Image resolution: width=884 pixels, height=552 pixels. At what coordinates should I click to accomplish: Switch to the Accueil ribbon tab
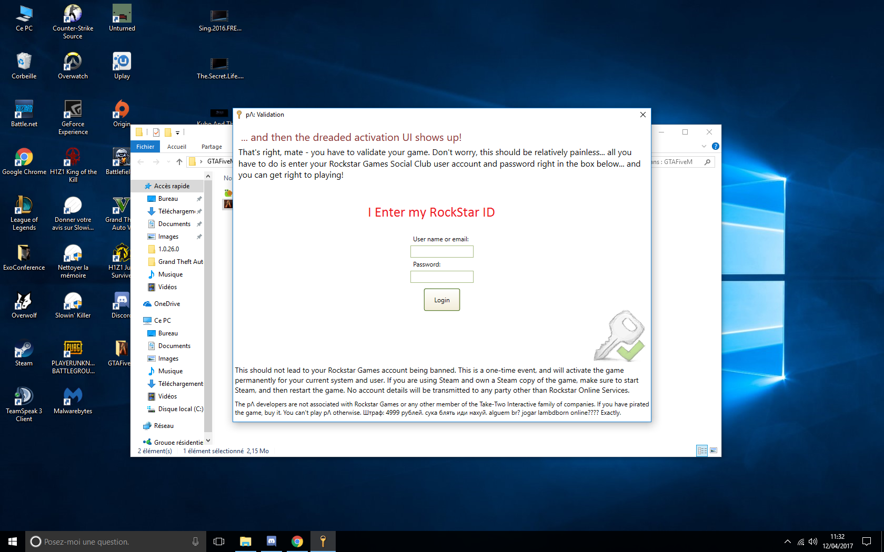[x=176, y=146]
